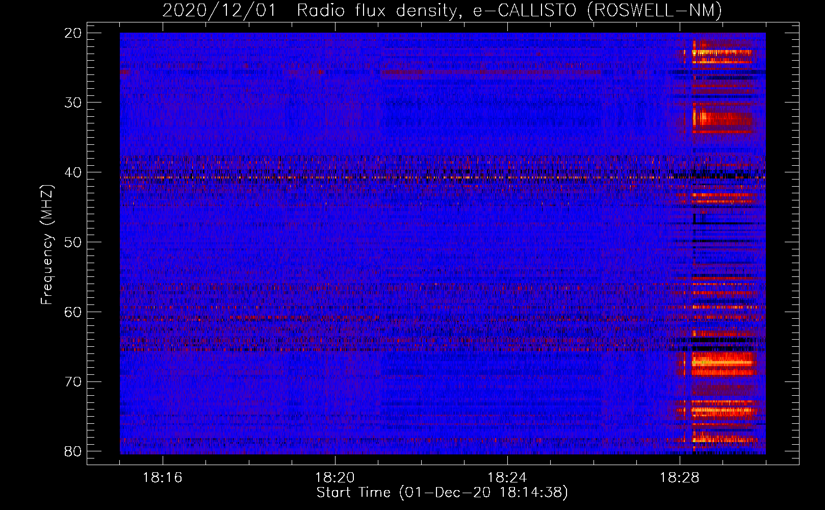Click the '18:28' time tick label
825x510 pixels.
680,478
